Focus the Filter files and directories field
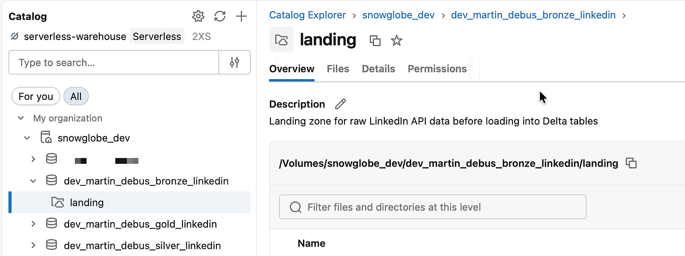685x256 pixels. (x=433, y=207)
